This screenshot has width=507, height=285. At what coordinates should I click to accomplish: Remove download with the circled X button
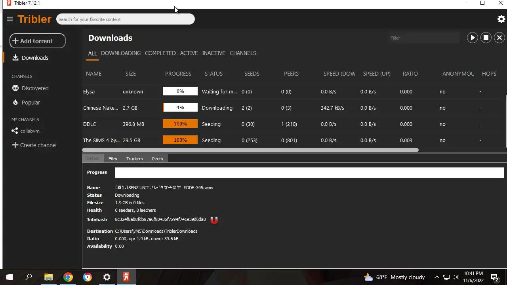pos(499,38)
